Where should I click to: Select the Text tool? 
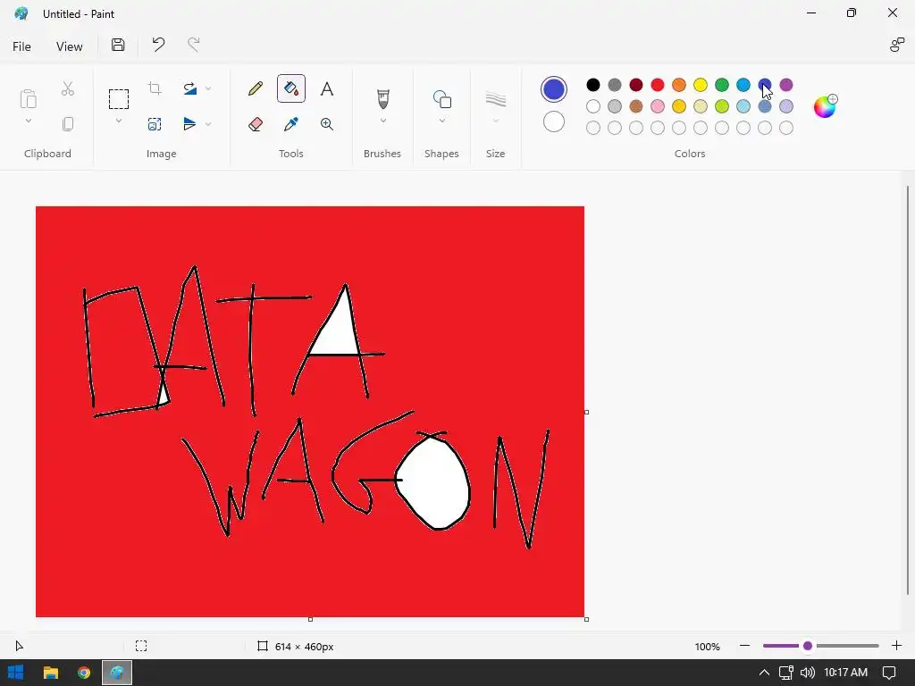pos(327,88)
